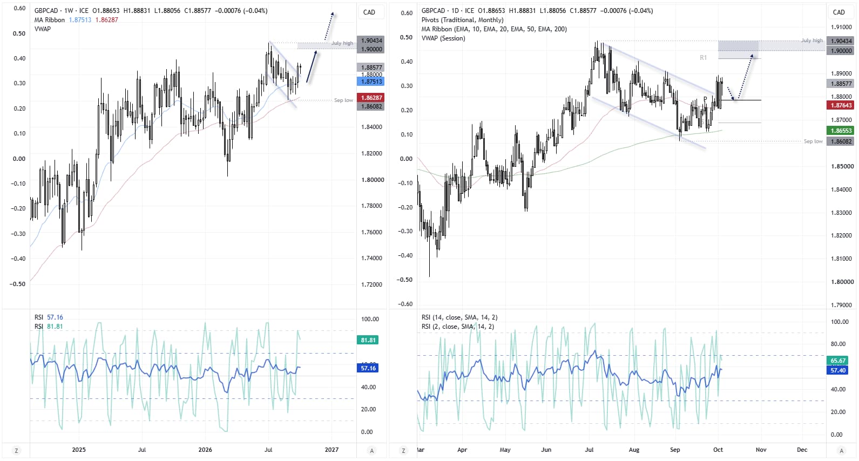Viewport: 859px width, 461px height.
Task: Select the GBPCAD 1W ICE symbol title
Action: (x=61, y=11)
